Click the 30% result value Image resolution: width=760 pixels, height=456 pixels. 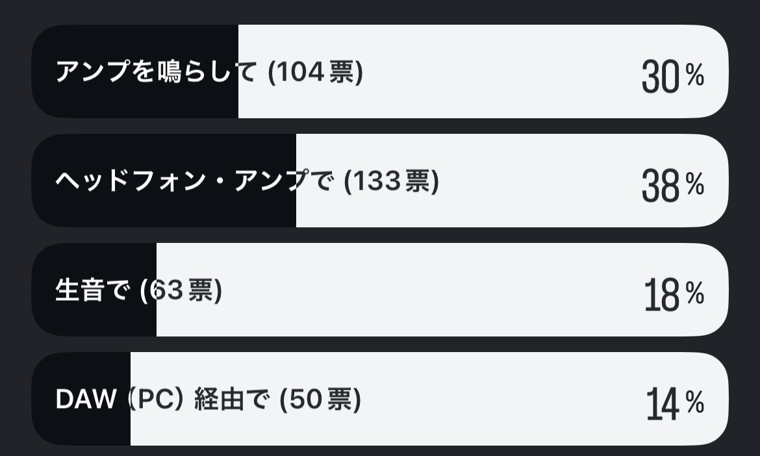pos(672,77)
